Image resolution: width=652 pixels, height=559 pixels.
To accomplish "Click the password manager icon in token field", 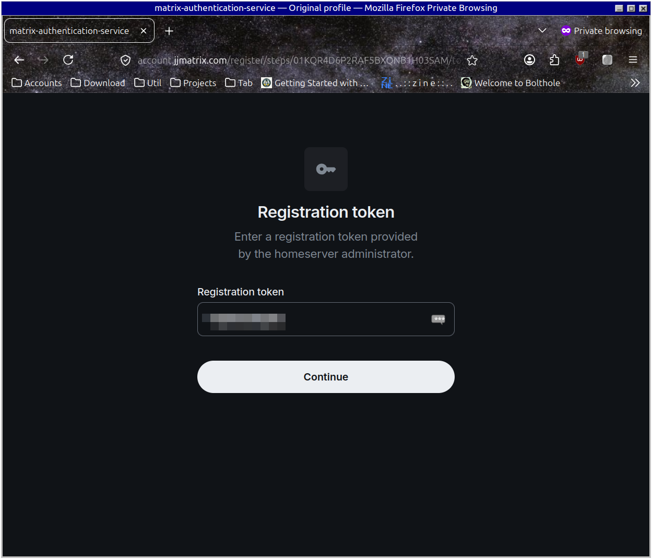I will (438, 319).
